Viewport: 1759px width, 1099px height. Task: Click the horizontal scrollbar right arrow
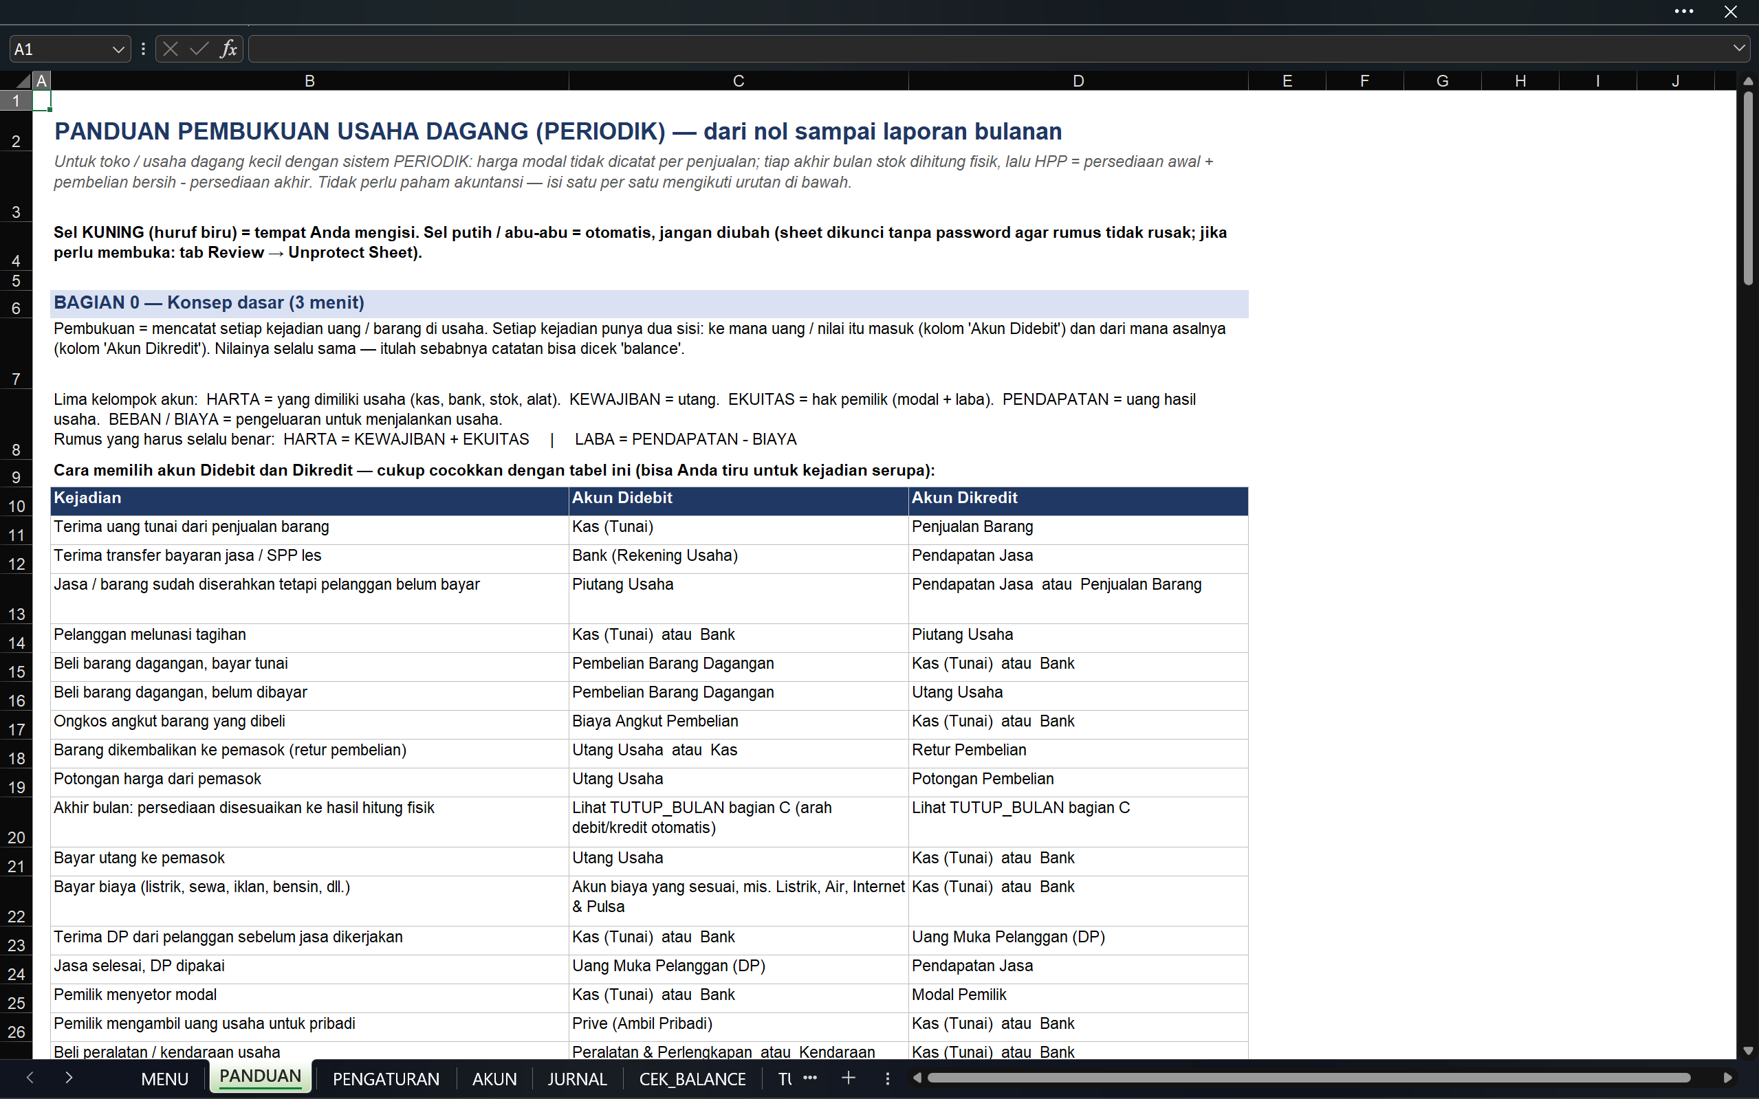point(1728,1078)
